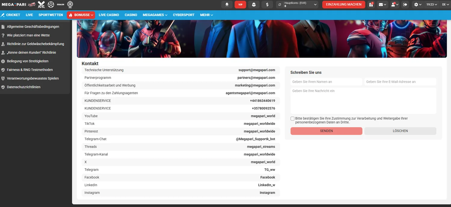Click the mascot face icon button
Viewport: 451px width, 207px height.
[254, 4]
